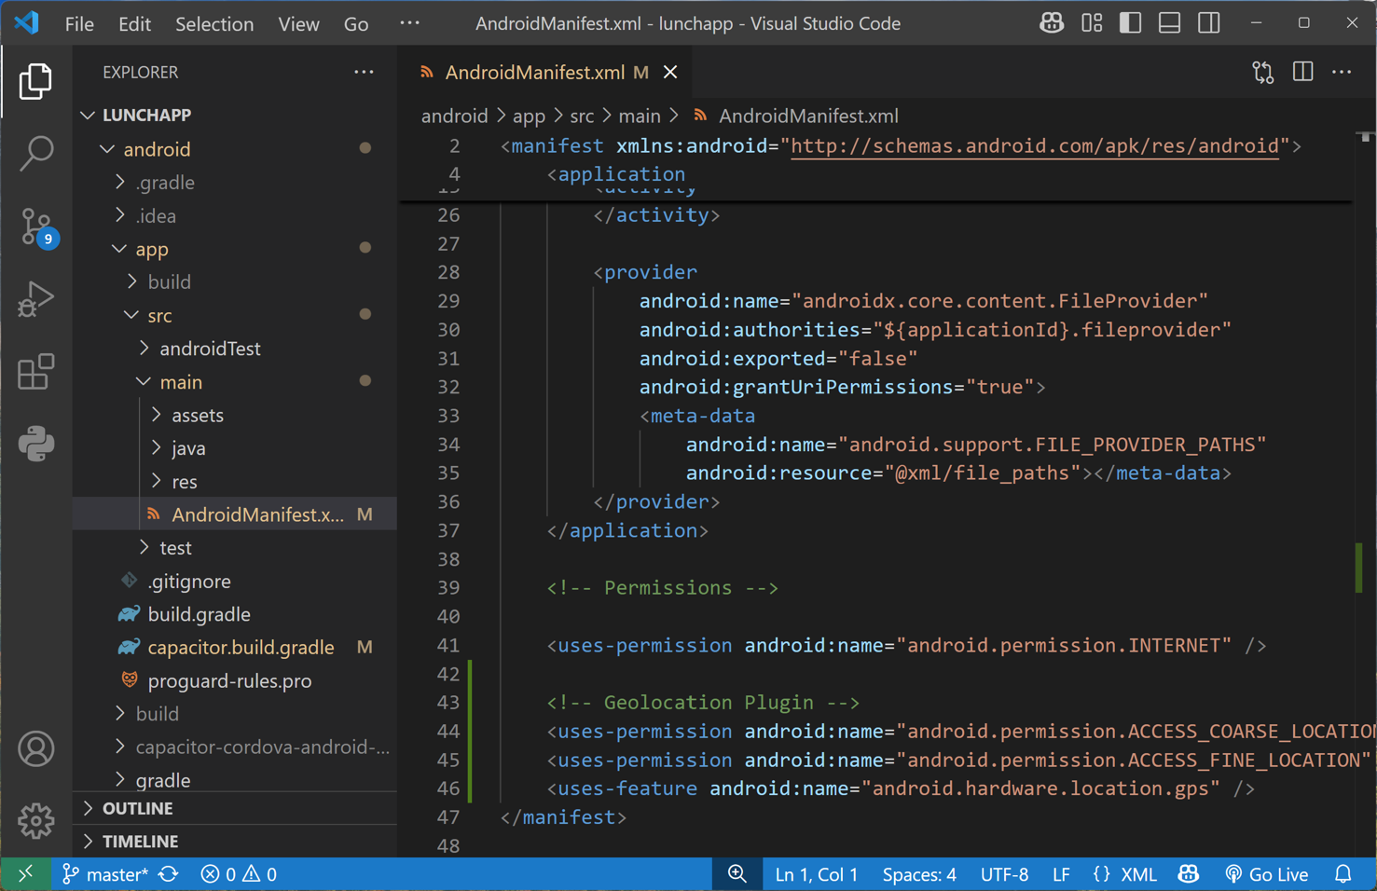Open the Selection menu
Image resolution: width=1377 pixels, height=891 pixels.
point(213,23)
